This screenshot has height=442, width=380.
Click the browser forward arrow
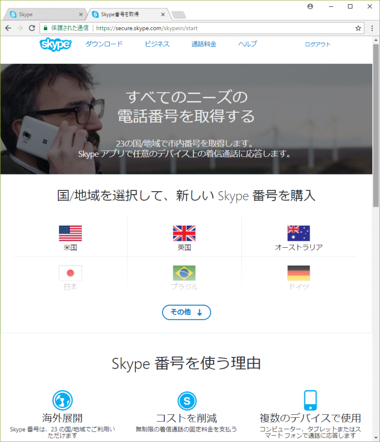point(20,28)
